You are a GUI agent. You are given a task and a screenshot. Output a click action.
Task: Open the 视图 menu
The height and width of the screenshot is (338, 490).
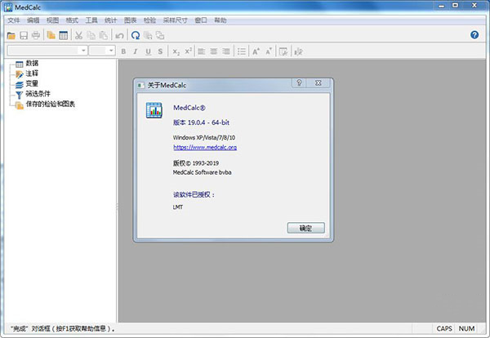(52, 20)
